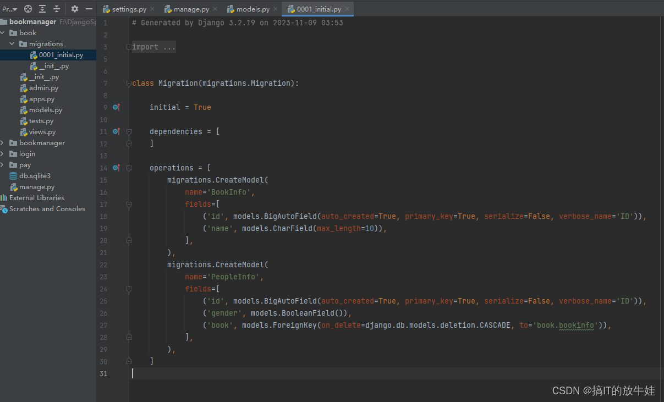Click the override gutter icon beside 'operations = ['

116,168
